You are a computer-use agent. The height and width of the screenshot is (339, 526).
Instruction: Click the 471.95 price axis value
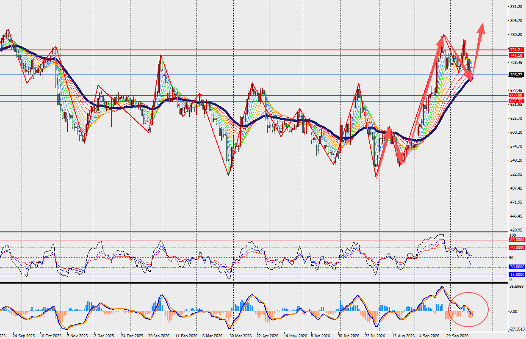tap(516, 202)
